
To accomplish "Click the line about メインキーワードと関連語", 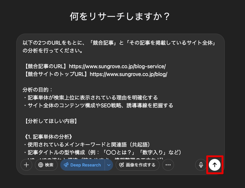I will 87,145.
